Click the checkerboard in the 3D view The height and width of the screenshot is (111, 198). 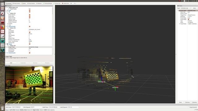112,76
